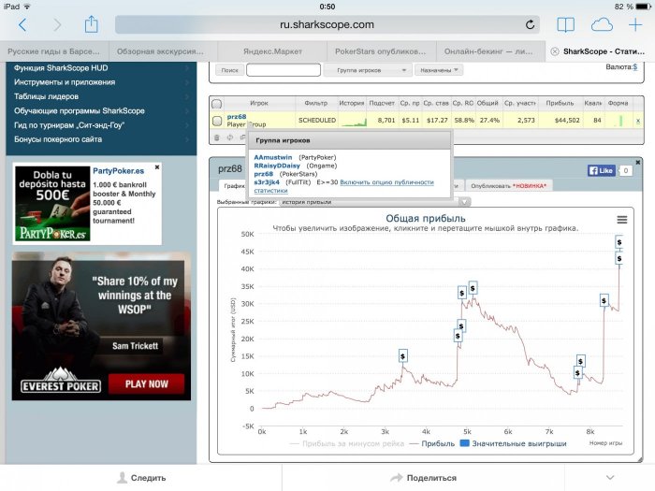Screen dimensions: 655x491
Task: Tap the Поделиться share arrow
Action: tap(396, 478)
